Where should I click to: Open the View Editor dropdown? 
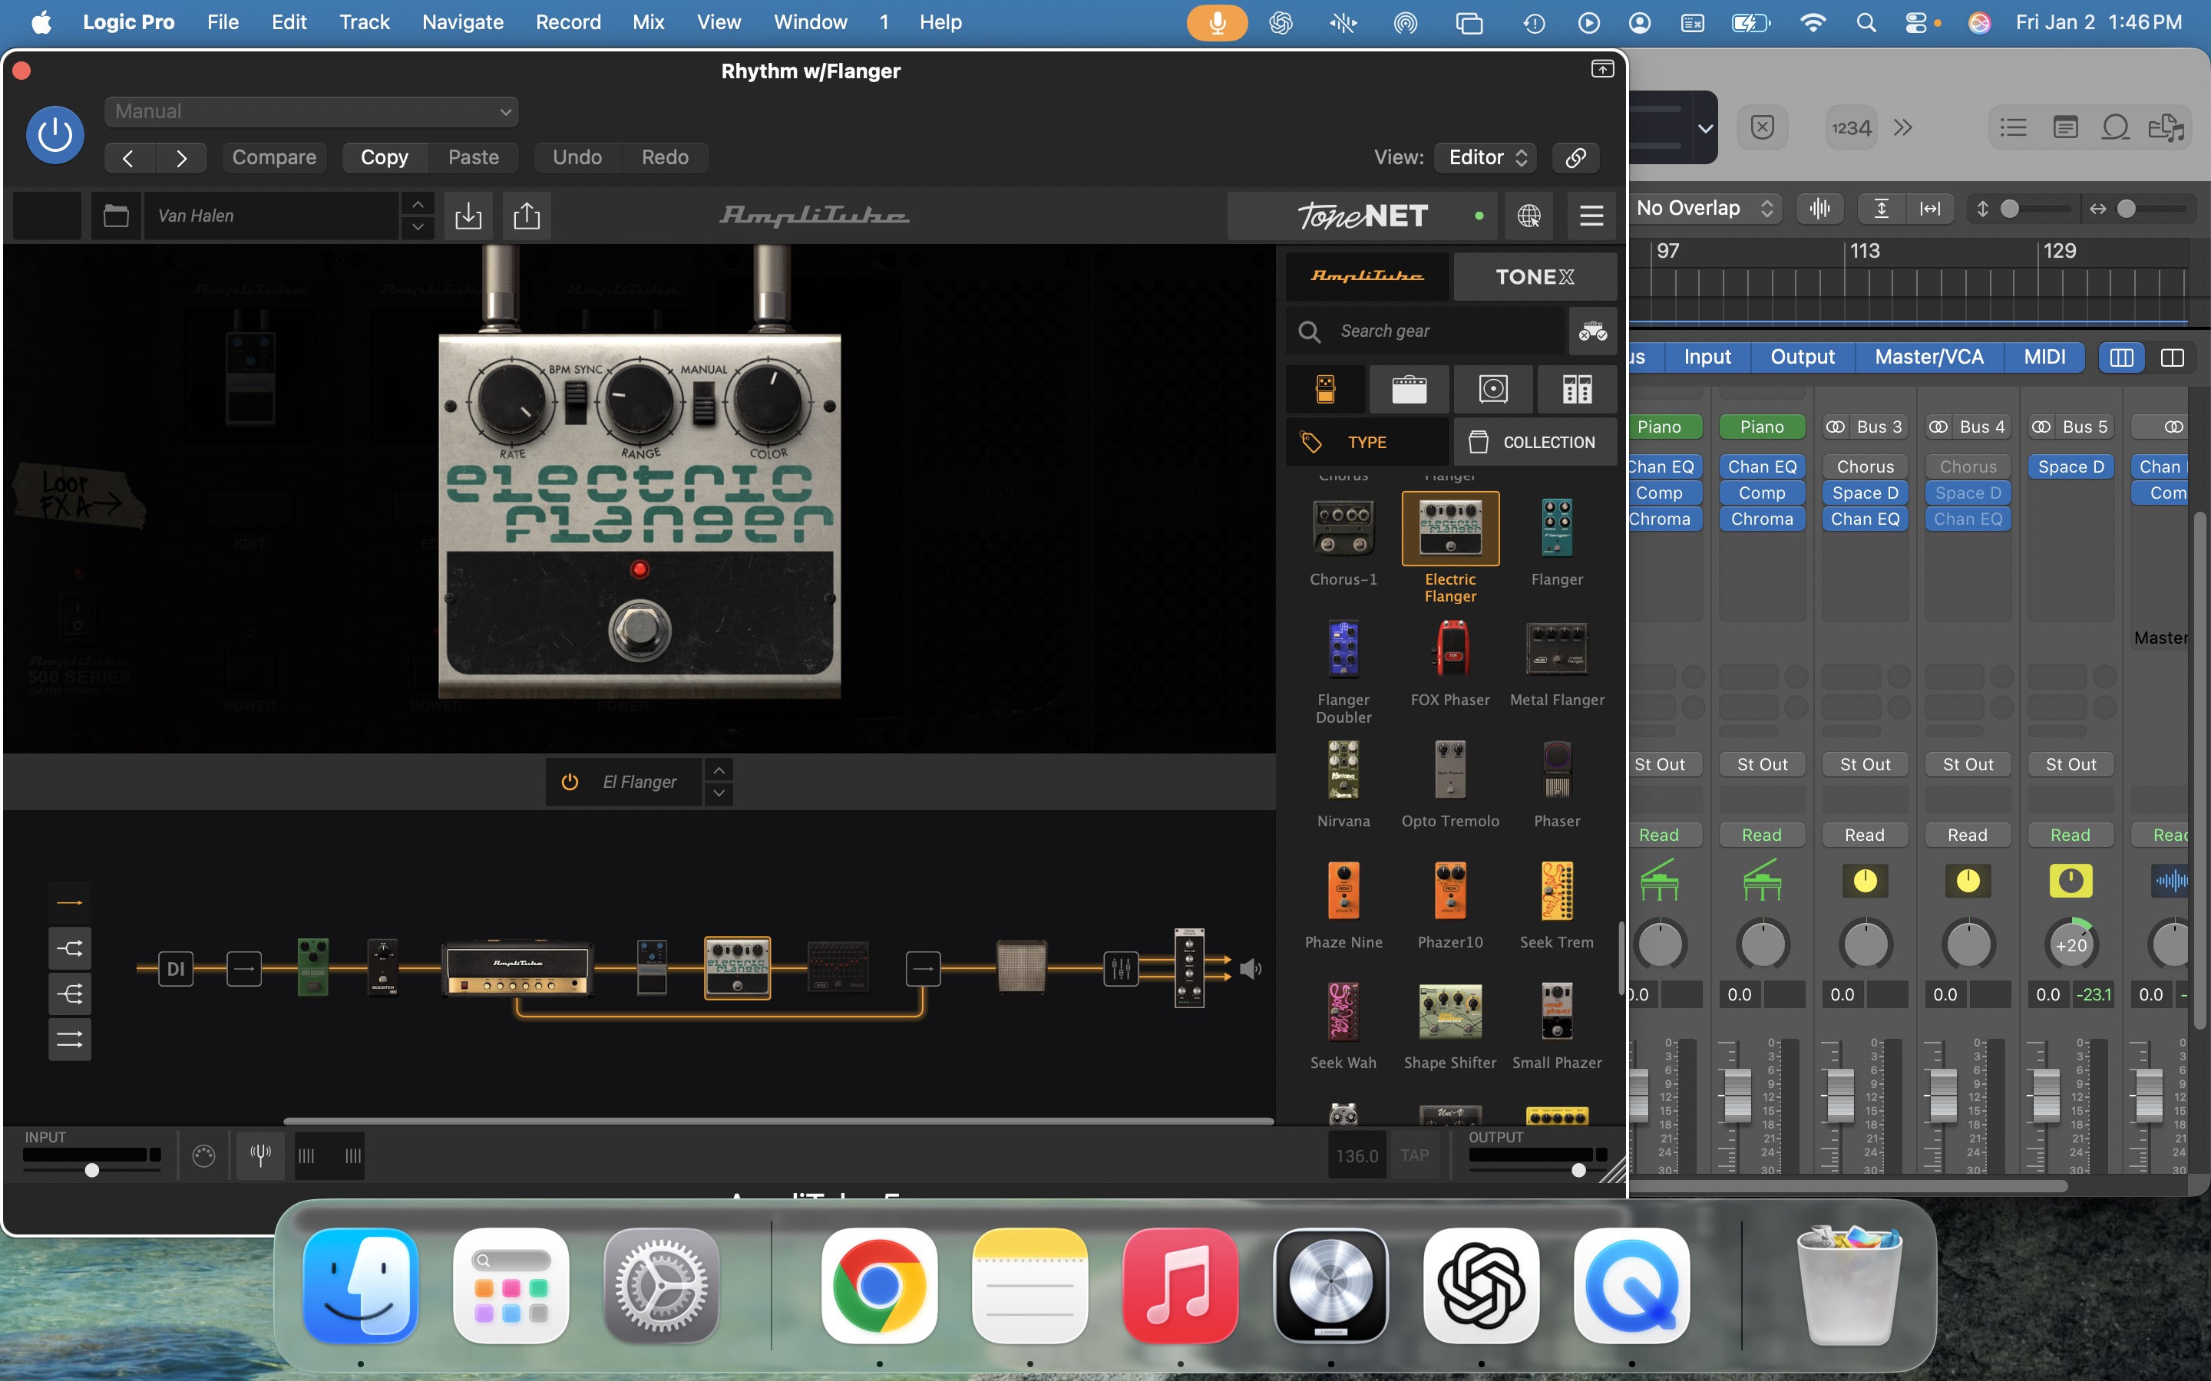1486,157
